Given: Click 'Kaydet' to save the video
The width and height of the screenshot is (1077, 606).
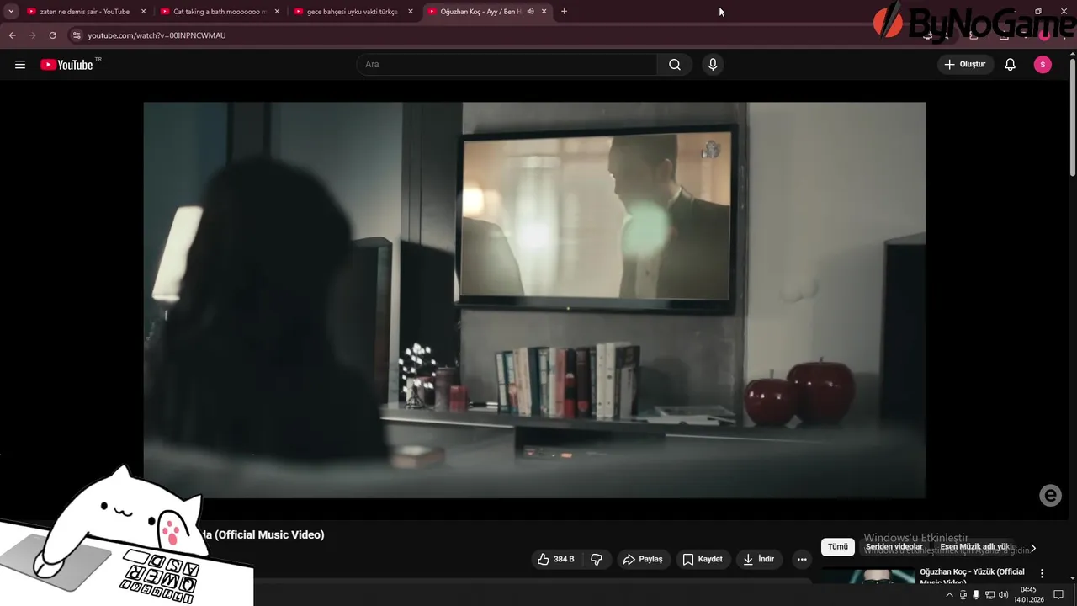Looking at the screenshot, I should pos(703,559).
